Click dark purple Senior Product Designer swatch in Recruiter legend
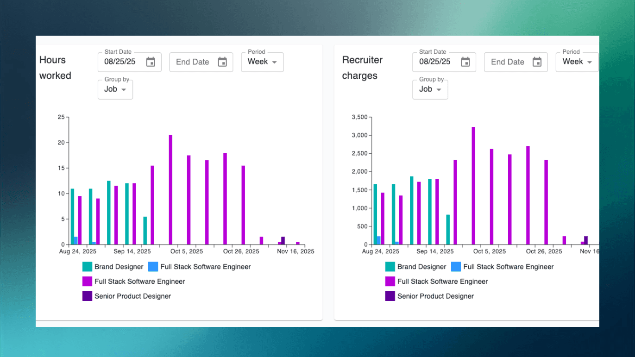Viewport: 635px width, 357px height. (x=390, y=296)
